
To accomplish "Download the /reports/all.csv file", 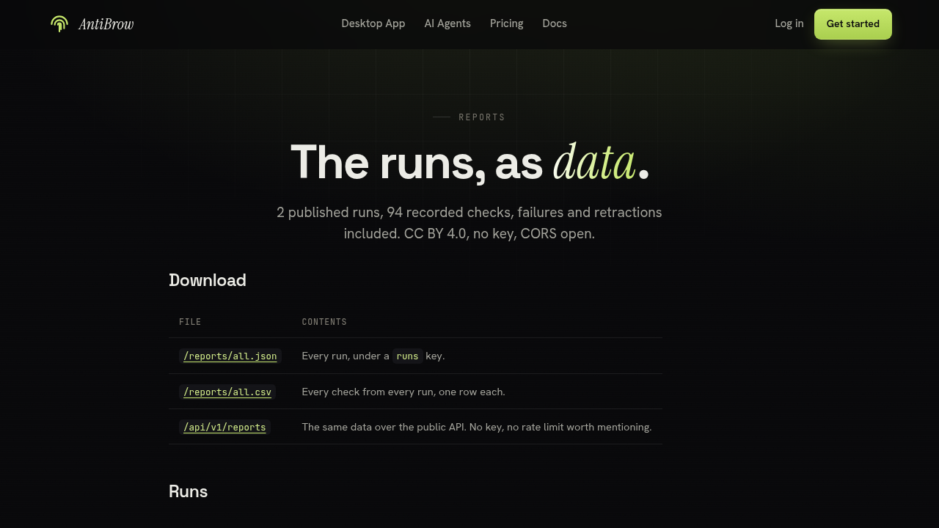I will click(227, 392).
